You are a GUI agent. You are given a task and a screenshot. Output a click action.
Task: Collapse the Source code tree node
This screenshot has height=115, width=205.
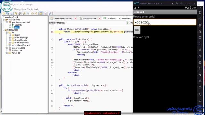[4, 20]
